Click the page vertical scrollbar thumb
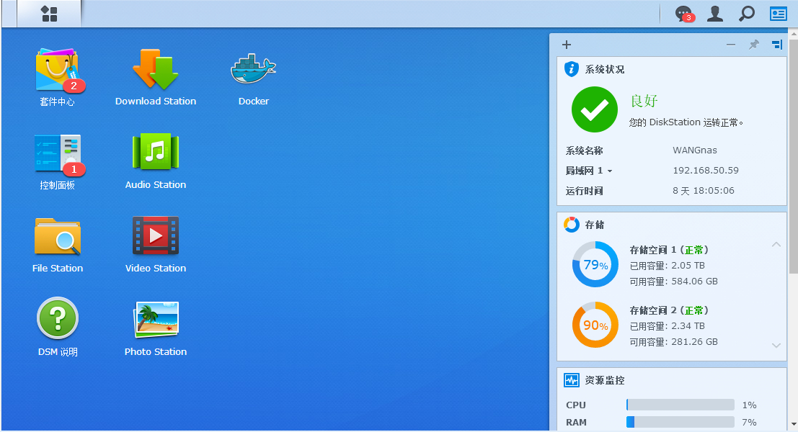This screenshot has height=432, width=798. (793, 156)
